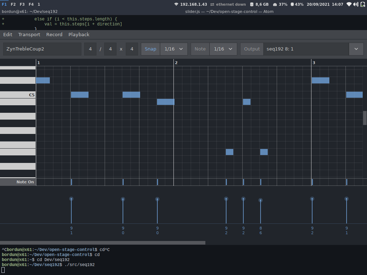The image size is (367, 275).
Task: Click the C5 piano key
Action: (x=18, y=95)
